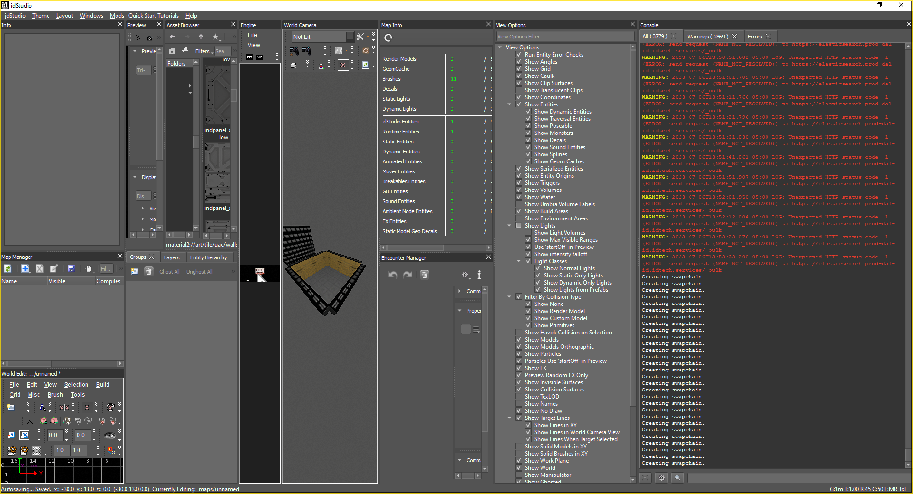Enable the Show Lights checkbox
This screenshot has height=494, width=913.
[519, 226]
